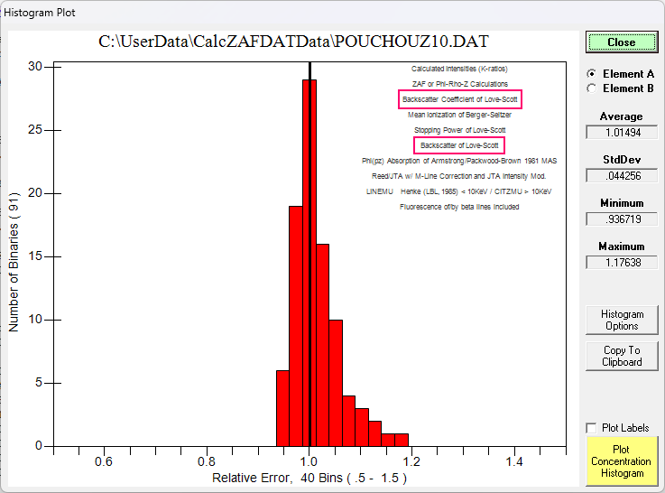The width and height of the screenshot is (665, 493).
Task: Open Histogram Options
Action: (x=621, y=320)
